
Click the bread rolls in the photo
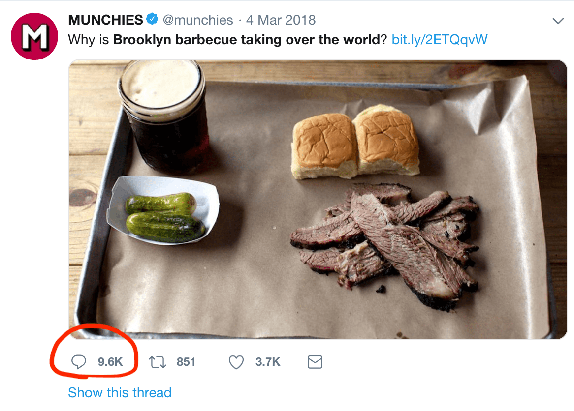pyautogui.click(x=355, y=143)
